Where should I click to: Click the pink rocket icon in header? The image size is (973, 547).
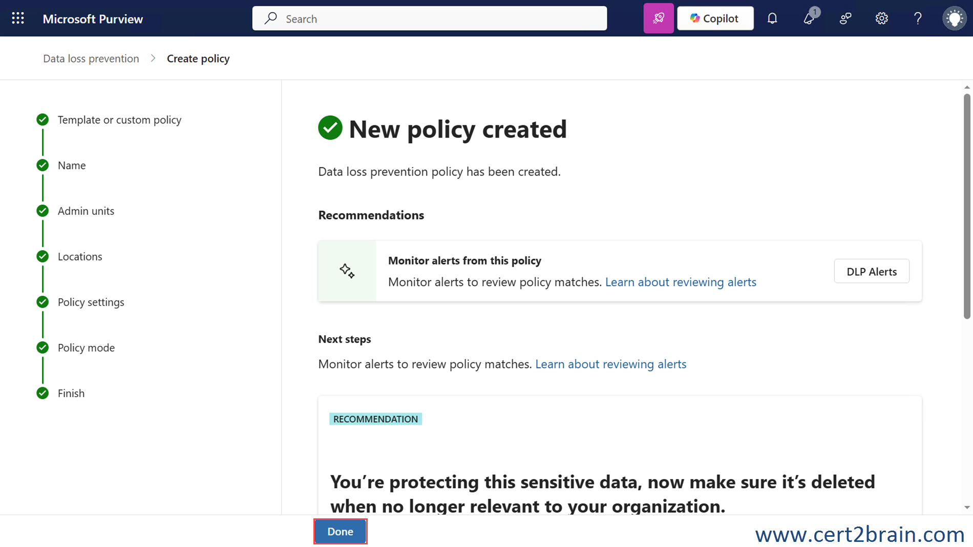(x=658, y=18)
